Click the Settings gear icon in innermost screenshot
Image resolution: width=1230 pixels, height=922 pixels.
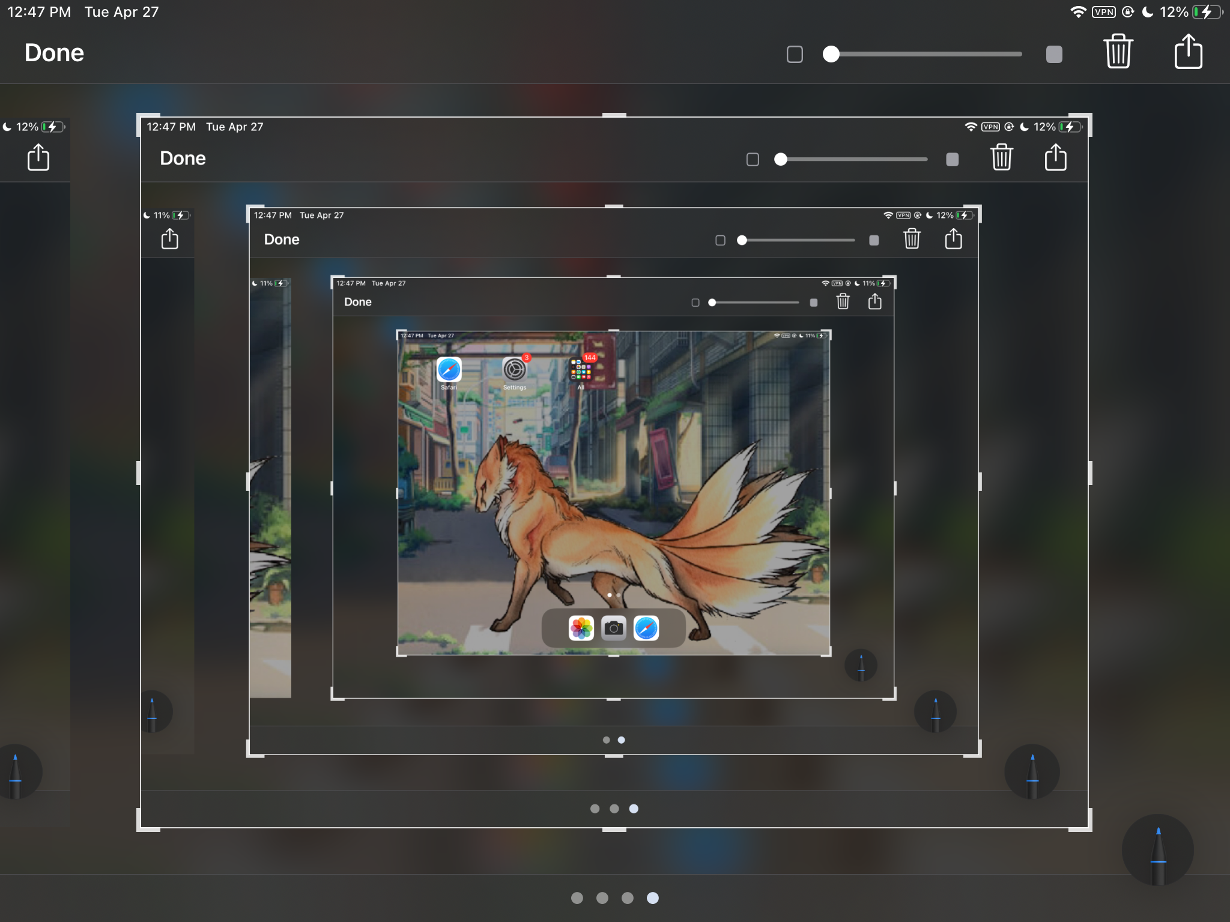pos(514,369)
